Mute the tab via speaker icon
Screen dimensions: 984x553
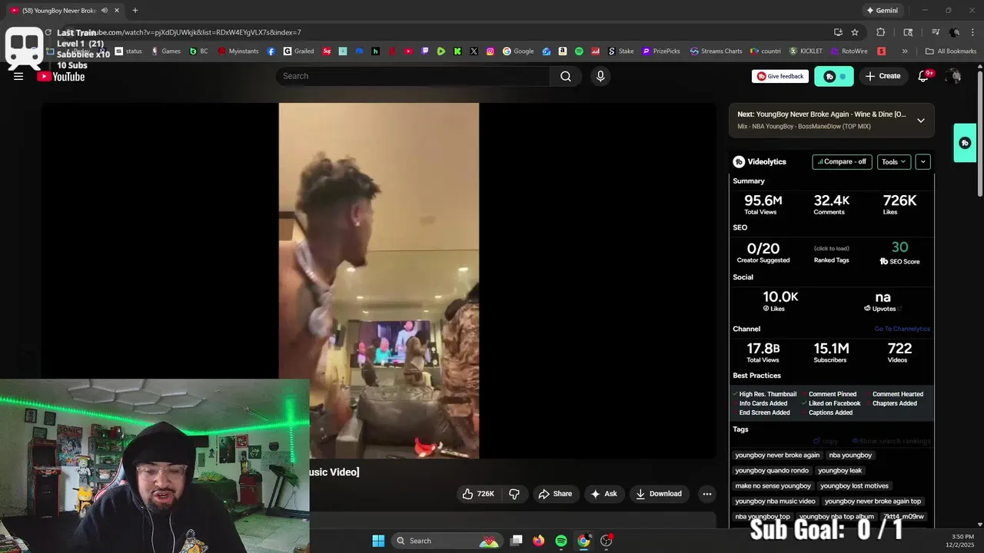104,11
